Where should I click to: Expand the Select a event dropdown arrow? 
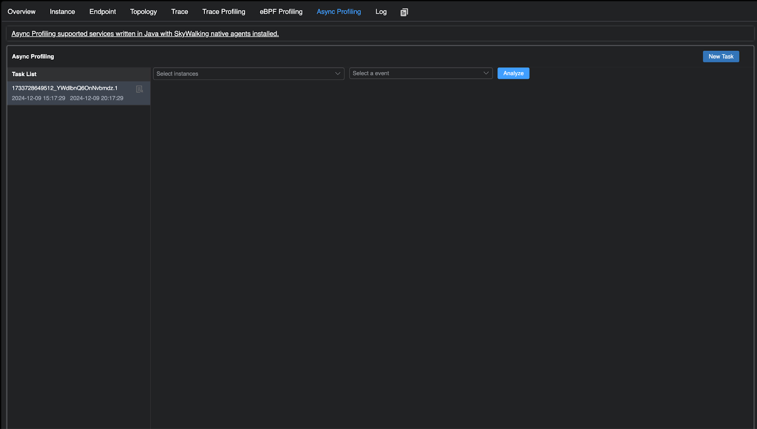coord(486,73)
